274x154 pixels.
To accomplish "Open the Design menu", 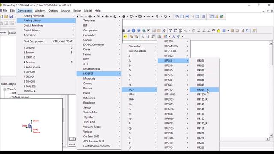I will (77, 10).
